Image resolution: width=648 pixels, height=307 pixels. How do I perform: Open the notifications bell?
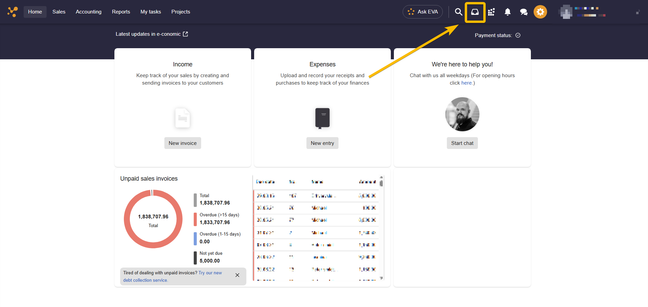pyautogui.click(x=507, y=12)
